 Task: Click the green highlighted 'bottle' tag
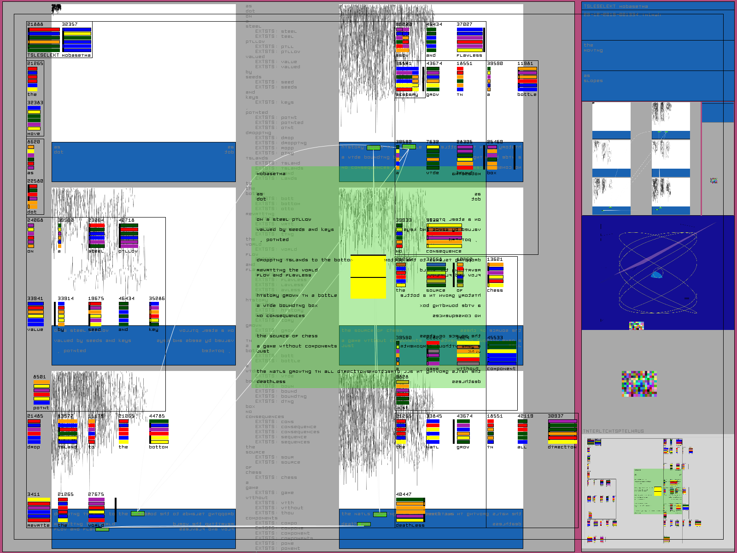pos(409,147)
